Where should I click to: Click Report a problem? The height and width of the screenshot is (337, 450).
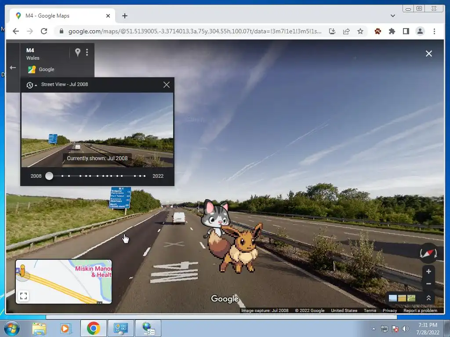pyautogui.click(x=420, y=310)
